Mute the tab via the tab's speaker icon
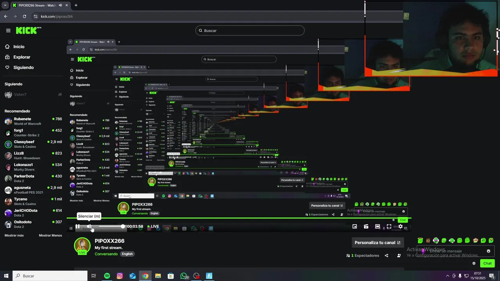 [60, 5]
